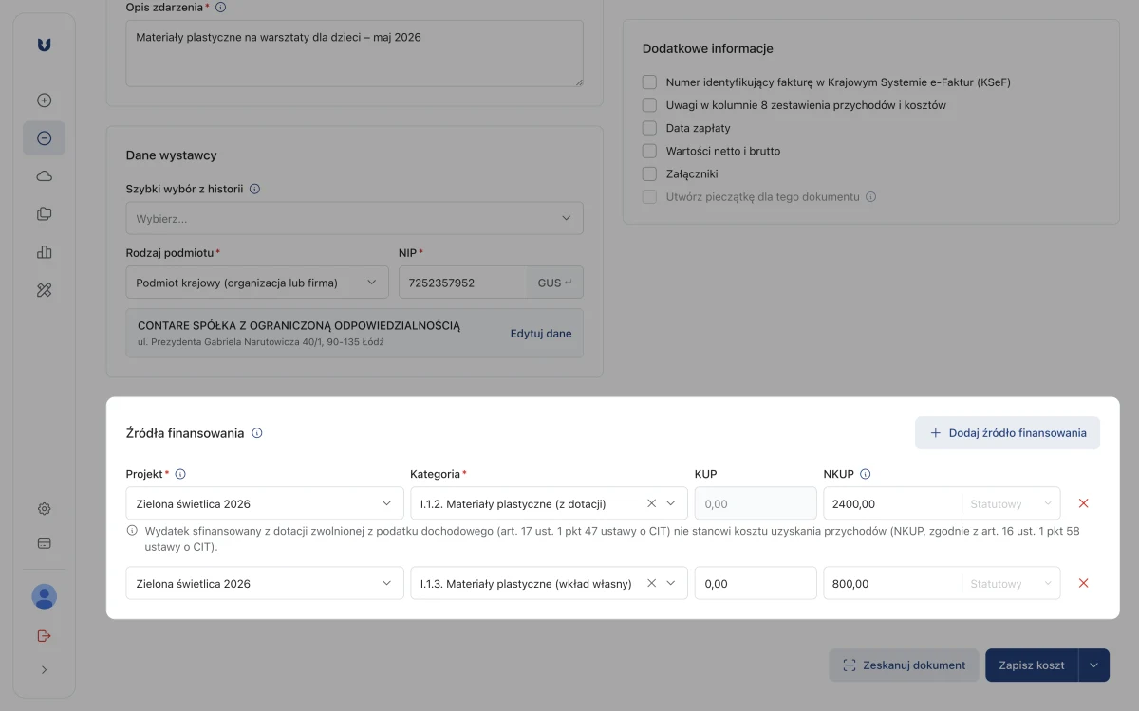The image size is (1139, 711).
Task: Show info tooltip next to Opis zdarzenia
Action: click(221, 8)
